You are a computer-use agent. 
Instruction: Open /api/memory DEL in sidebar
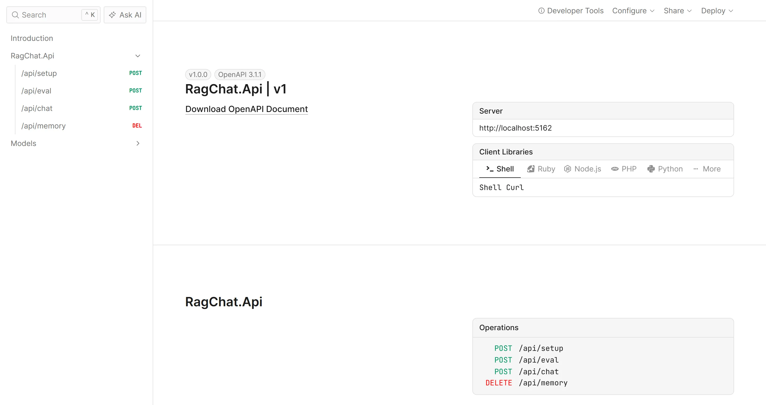[81, 126]
